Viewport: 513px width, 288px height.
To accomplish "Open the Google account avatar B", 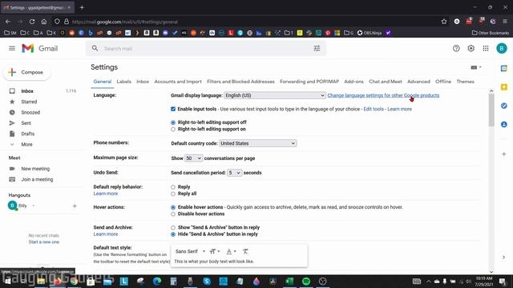I will (502, 48).
